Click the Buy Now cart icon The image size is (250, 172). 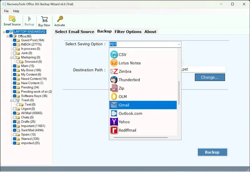click(44, 19)
